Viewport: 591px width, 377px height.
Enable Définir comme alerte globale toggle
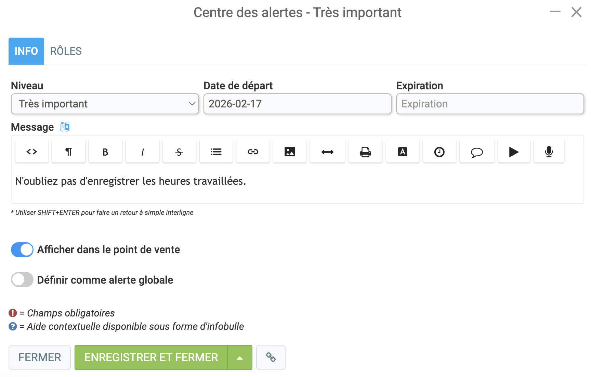[22, 280]
